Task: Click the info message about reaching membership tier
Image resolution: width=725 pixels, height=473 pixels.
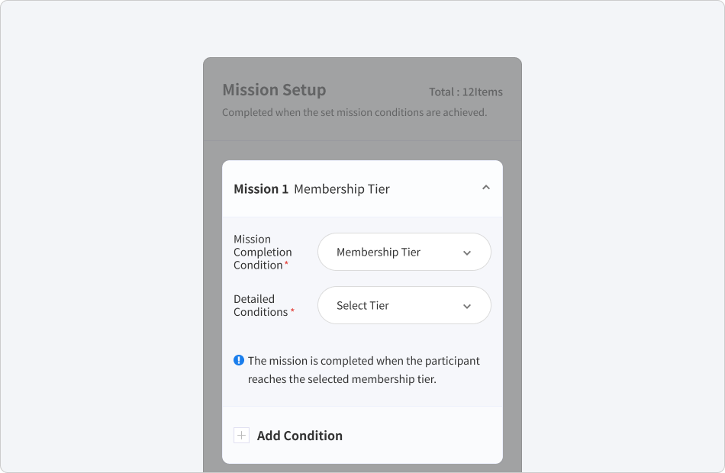Action: pyautogui.click(x=364, y=370)
